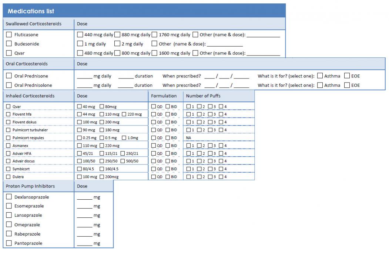Check the Budesonide checkbox
This screenshot has width=389, height=253.
click(x=9, y=44)
